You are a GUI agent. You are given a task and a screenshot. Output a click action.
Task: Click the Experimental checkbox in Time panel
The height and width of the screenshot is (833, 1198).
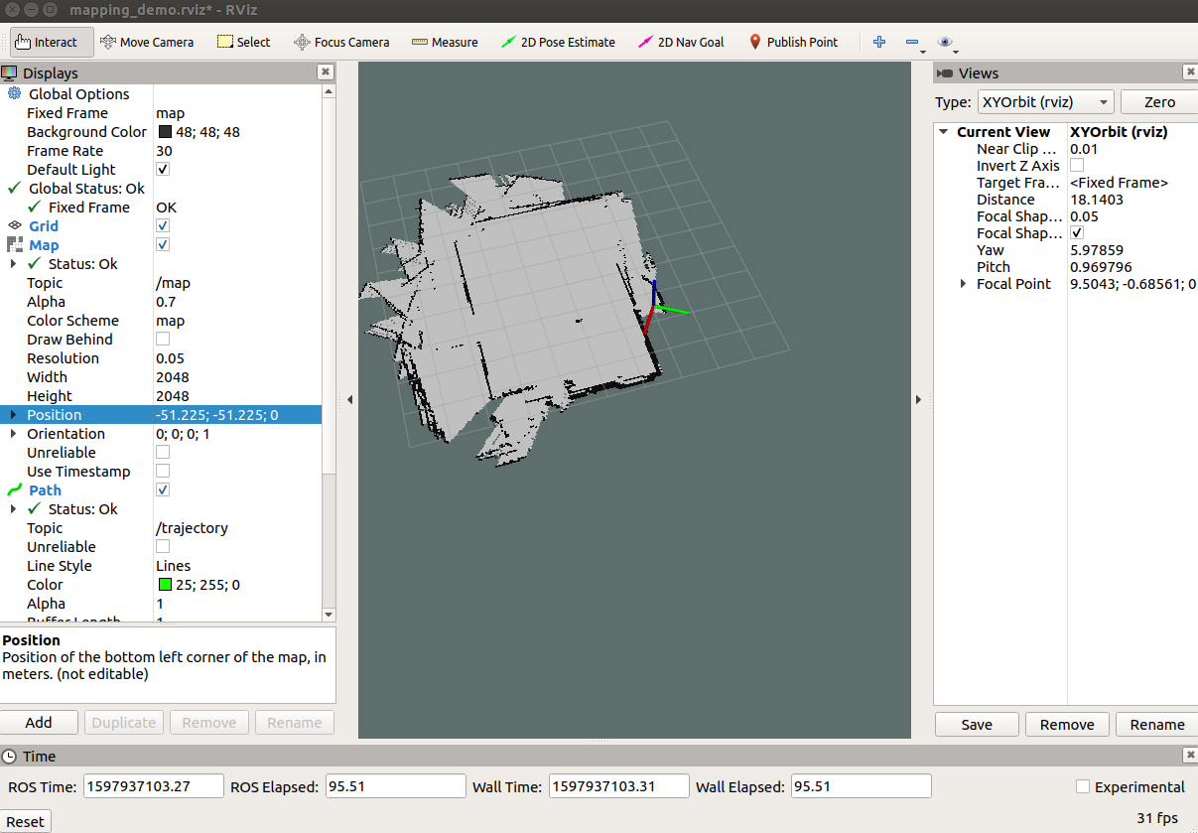coord(1082,786)
